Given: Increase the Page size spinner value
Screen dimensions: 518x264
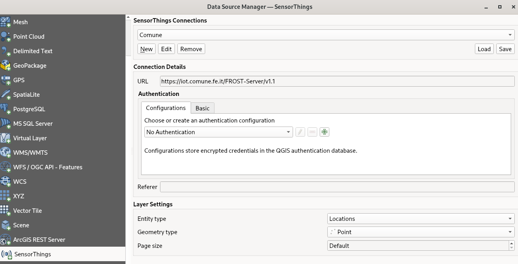Looking at the screenshot, I should (x=512, y=243).
